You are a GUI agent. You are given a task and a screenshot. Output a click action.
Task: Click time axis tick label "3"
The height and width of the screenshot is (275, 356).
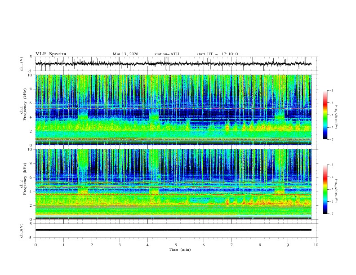tap(120, 245)
